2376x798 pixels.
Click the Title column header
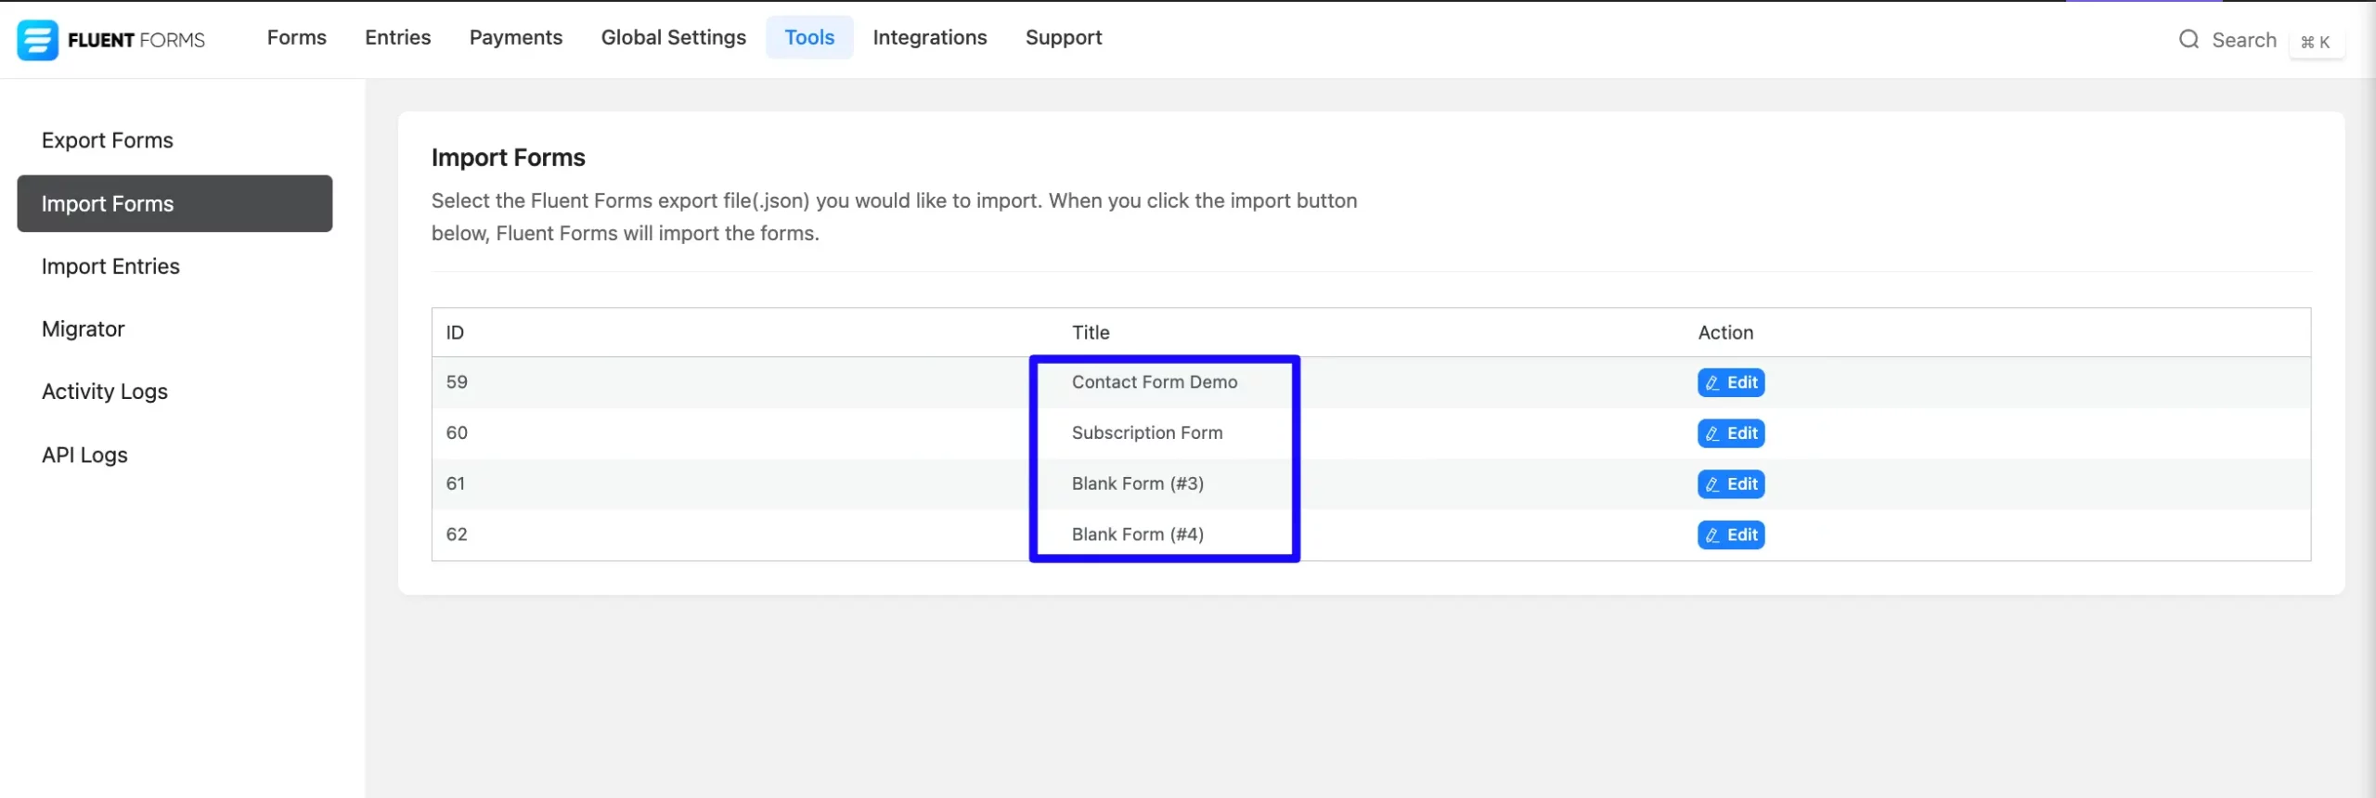click(1091, 332)
